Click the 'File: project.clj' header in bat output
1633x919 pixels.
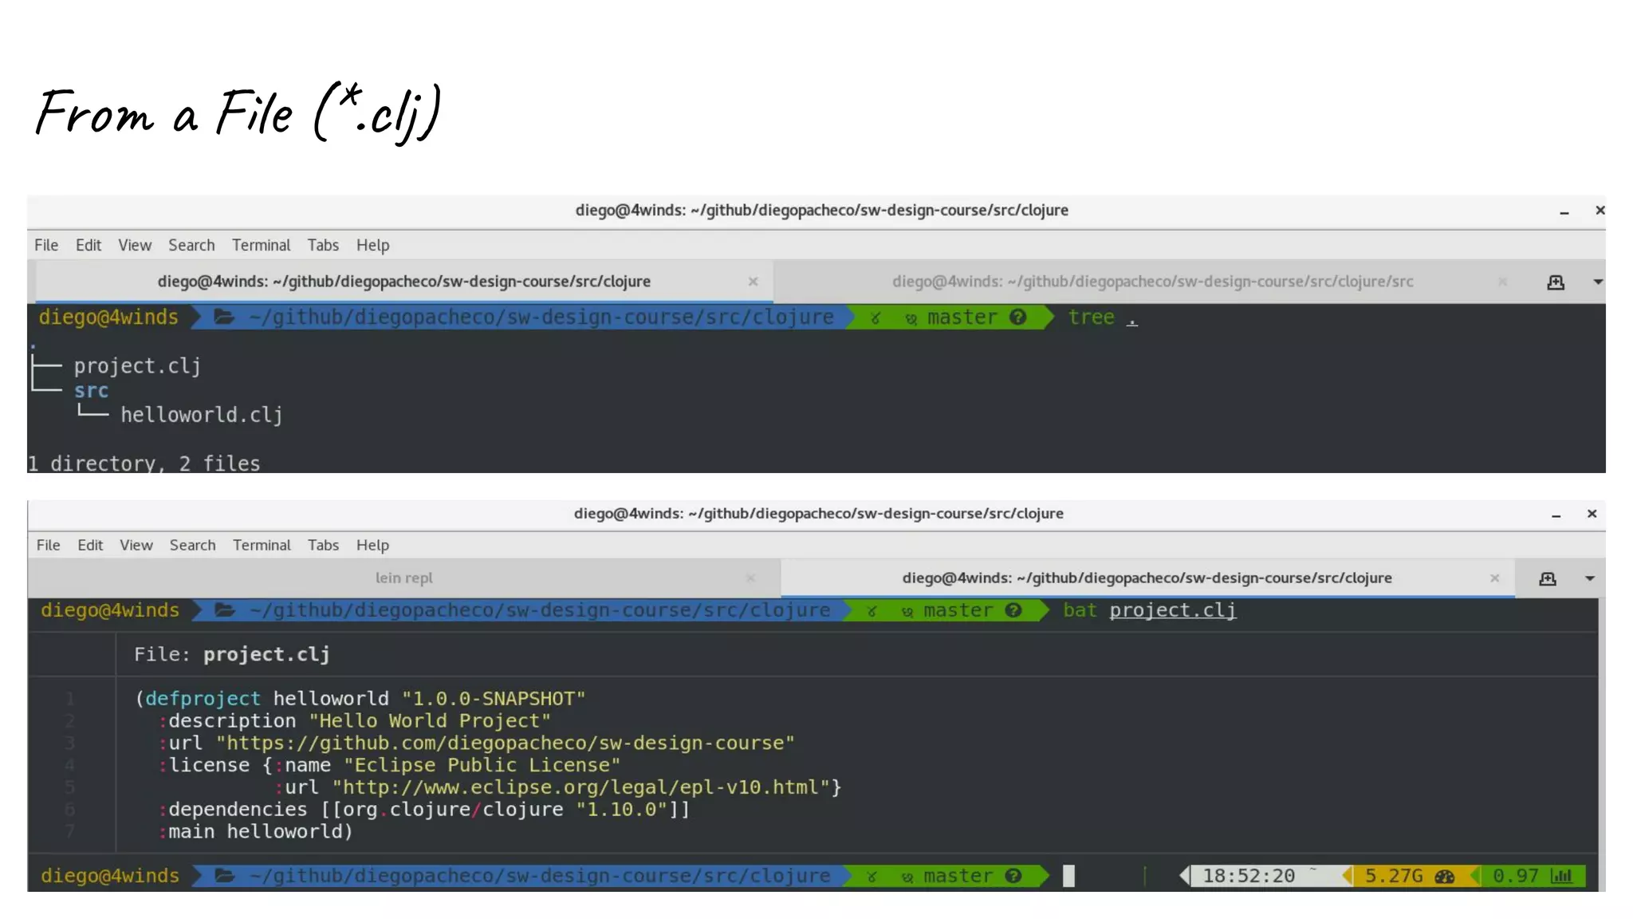231,654
